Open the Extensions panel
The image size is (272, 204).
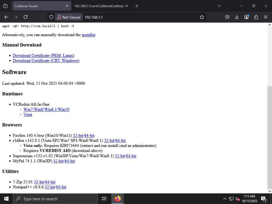pos(256,17)
